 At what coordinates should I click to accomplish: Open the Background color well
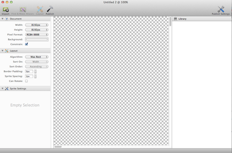[37, 39]
